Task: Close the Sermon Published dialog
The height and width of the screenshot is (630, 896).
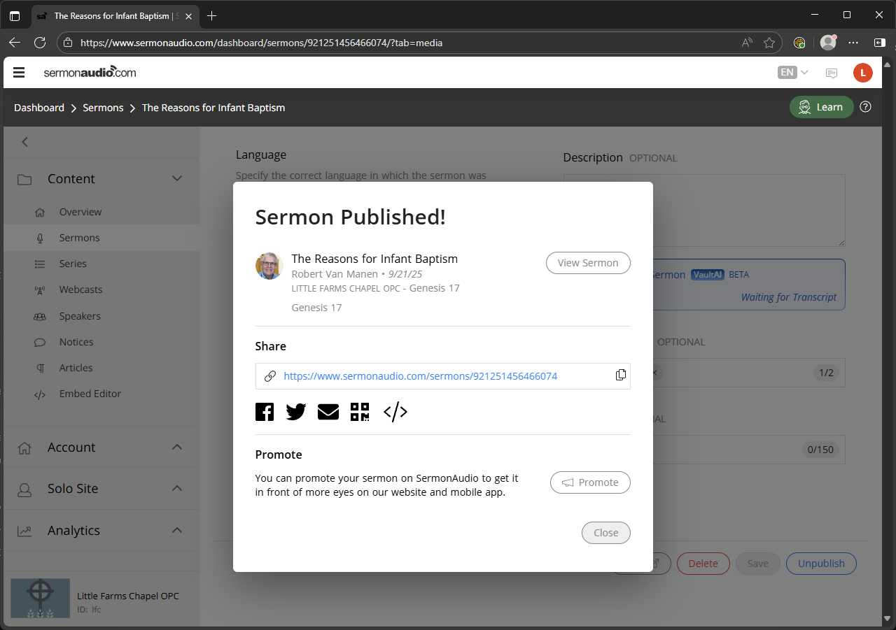Action: [606, 533]
